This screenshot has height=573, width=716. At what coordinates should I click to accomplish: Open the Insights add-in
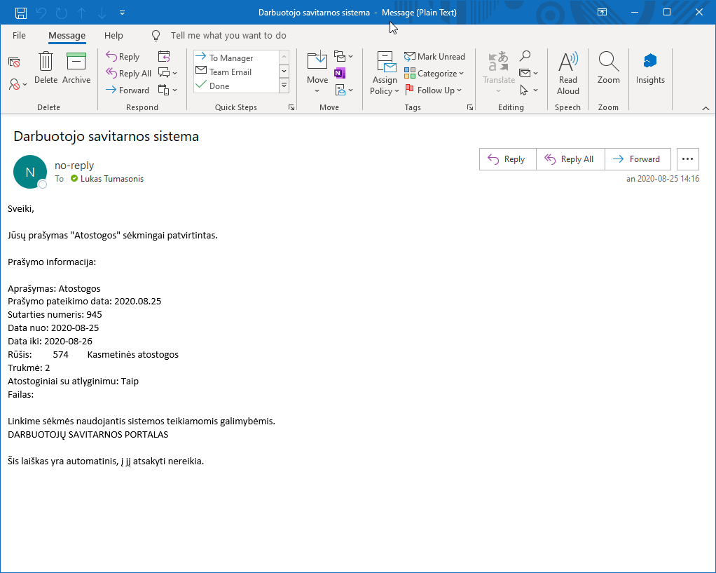pos(650,67)
